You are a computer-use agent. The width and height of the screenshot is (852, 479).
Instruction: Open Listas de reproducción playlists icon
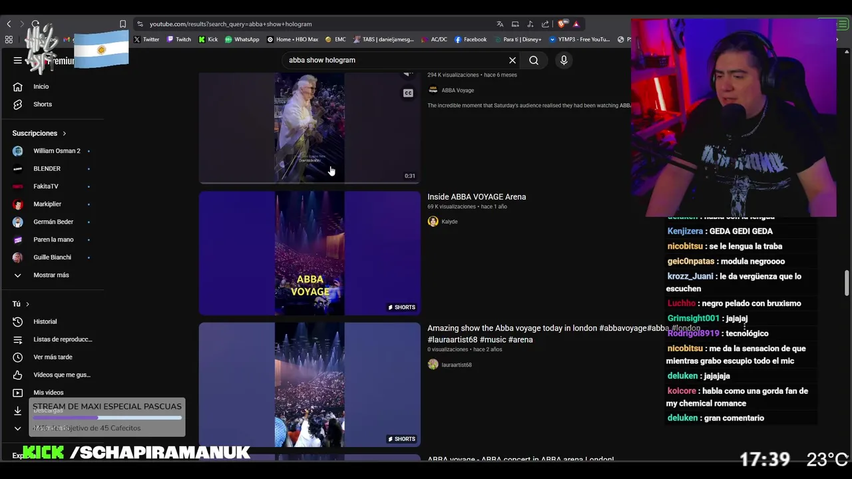(x=18, y=339)
